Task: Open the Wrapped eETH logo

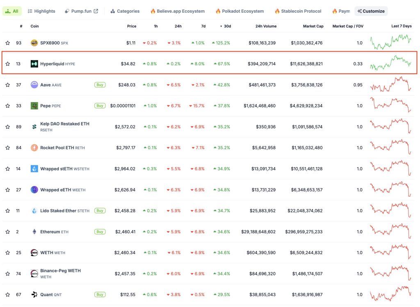Action: pyautogui.click(x=34, y=190)
